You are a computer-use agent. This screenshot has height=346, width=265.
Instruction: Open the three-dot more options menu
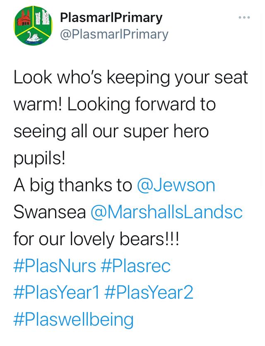point(244,17)
